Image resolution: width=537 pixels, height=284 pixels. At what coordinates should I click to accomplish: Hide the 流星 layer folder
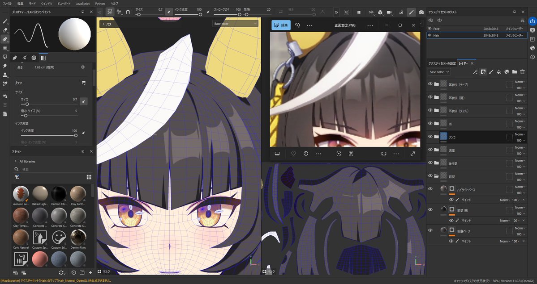point(430,150)
